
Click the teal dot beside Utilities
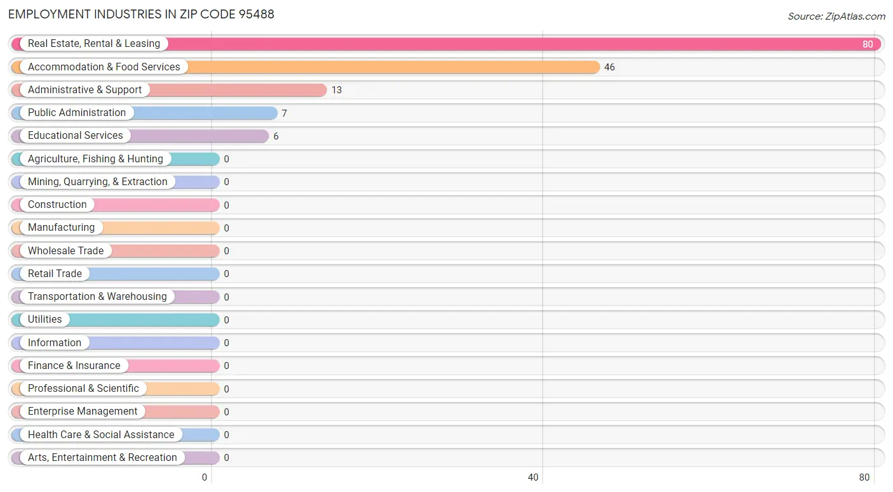coord(17,320)
